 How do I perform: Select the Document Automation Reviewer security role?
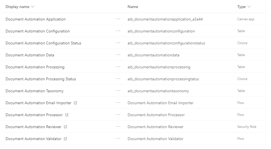coord(33,127)
